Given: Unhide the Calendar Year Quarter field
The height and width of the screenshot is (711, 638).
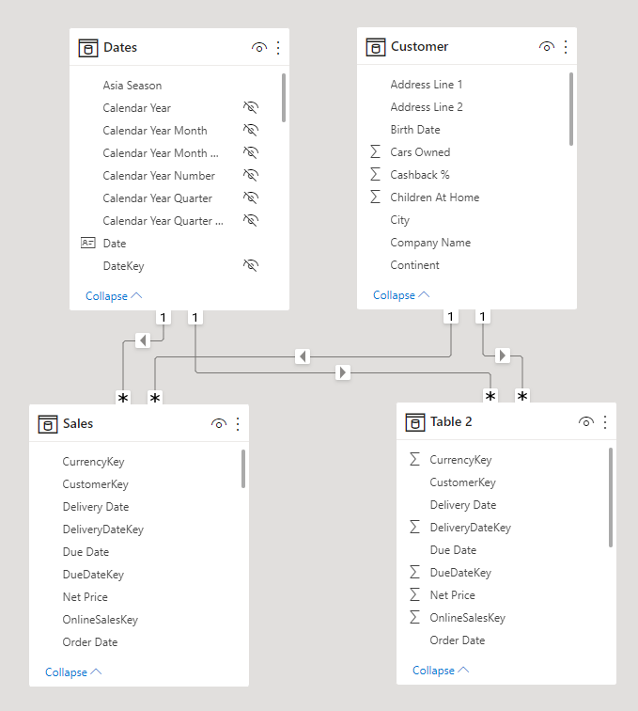Looking at the screenshot, I should pos(251,197).
